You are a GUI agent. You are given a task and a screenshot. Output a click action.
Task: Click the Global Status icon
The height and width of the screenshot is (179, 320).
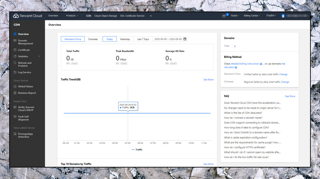[15, 86]
